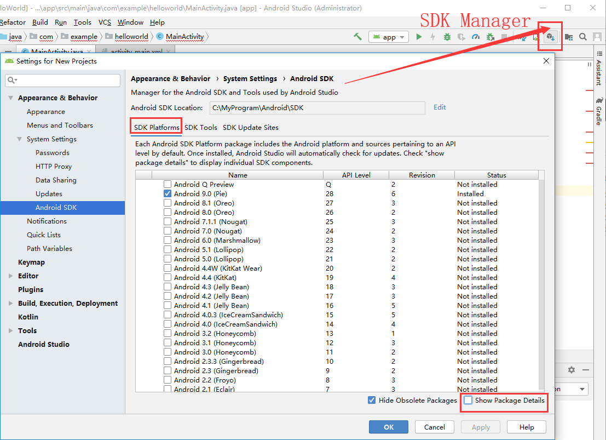This screenshot has height=440, width=606.
Task: Open the Refactor menu
Action: point(13,22)
